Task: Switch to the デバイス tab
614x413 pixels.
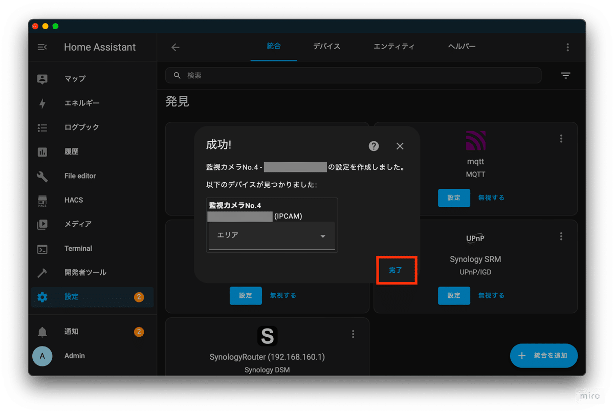Action: pos(326,46)
